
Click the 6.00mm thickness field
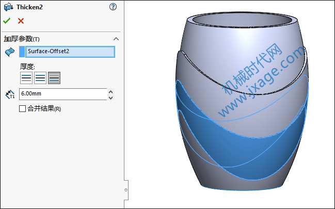click(x=63, y=94)
